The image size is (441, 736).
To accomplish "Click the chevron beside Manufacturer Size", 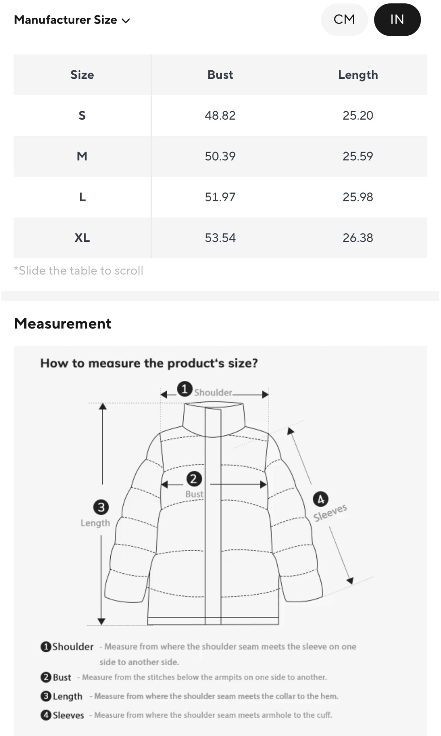I will (x=126, y=21).
